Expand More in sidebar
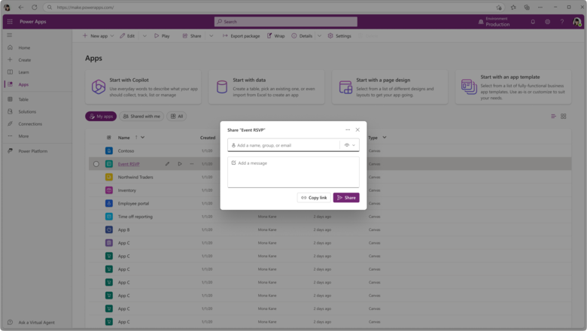Viewport: 587px width, 331px height. 23,136
